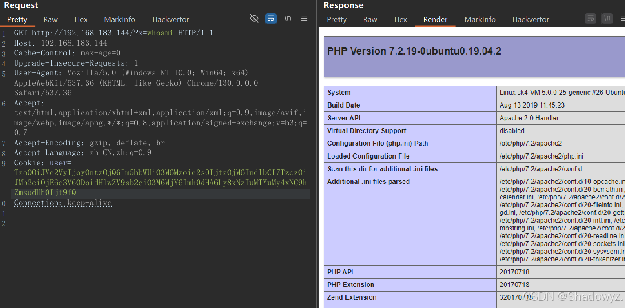Screen dimensions: 625x308
Task: Click Additional .ini files parsed label
Action: click(368, 181)
